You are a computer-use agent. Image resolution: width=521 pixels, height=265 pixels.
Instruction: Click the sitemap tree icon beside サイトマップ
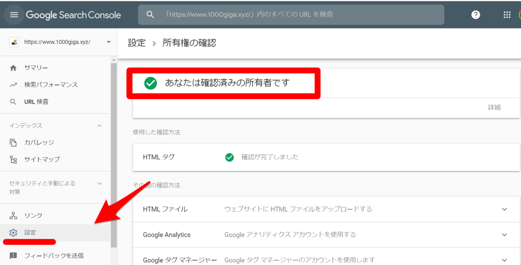point(13,159)
